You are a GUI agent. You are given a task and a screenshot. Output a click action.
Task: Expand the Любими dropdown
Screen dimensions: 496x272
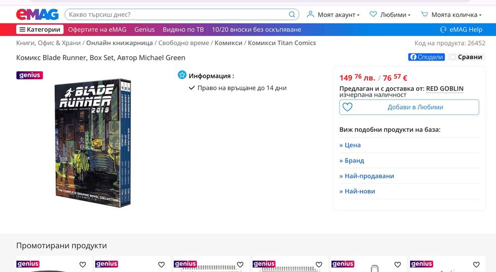(390, 14)
